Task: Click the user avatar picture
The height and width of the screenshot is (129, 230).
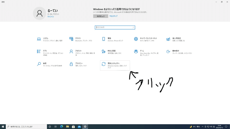Action: click(39, 13)
